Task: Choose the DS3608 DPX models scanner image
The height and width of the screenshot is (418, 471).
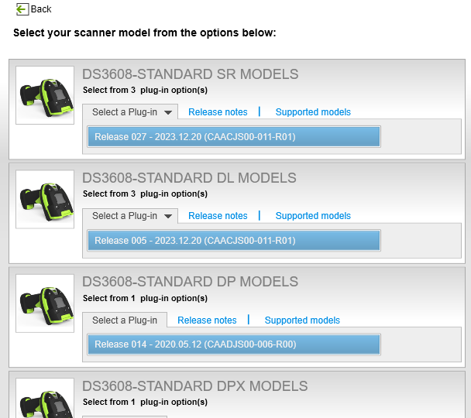Action: coord(45,398)
